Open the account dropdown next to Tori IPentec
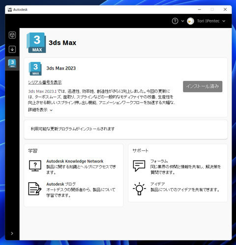 224,21
